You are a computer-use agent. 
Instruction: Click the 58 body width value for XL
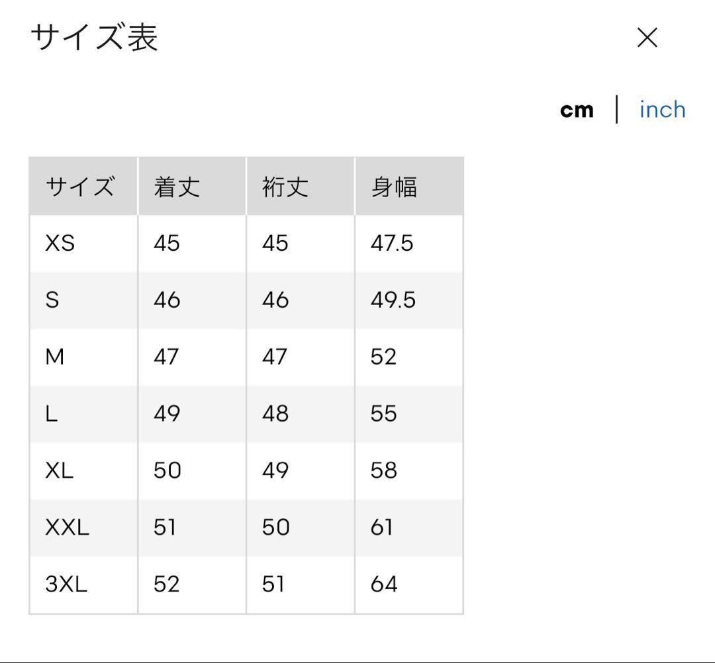(383, 470)
